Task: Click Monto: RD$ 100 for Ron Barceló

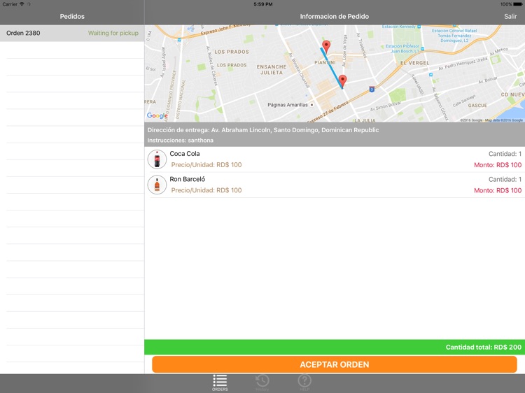Action: pos(498,190)
